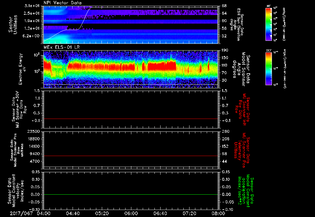The width and height of the screenshot is (315, 217).
Task: Click the 23500 scanner position tick
Action: 33,131
